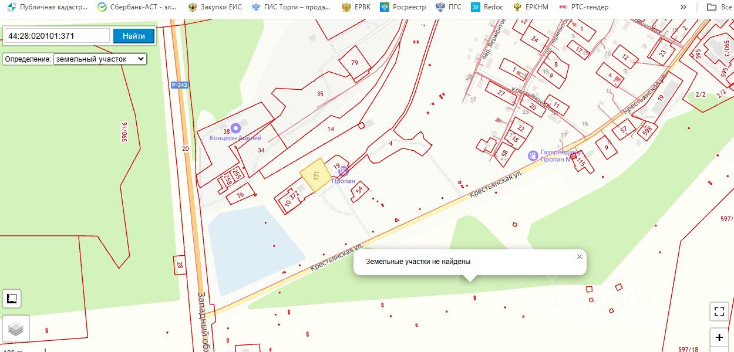This screenshot has width=734, height=352.
Task: Click the cadastral number search field
Action: [x=57, y=36]
